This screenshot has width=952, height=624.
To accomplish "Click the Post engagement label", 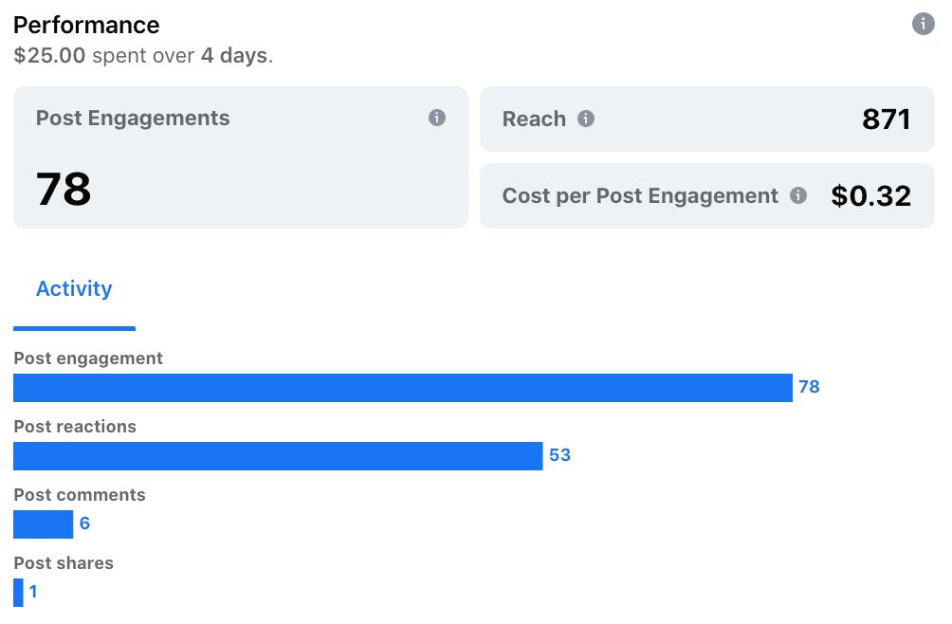I will (88, 358).
